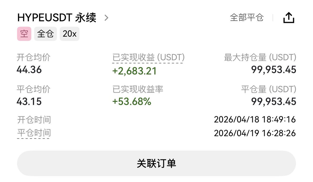Image resolution: width=313 pixels, height=182 pixels.
Task: Tap the underlined 已实现收益 (USDT) label
Action: pos(148,57)
